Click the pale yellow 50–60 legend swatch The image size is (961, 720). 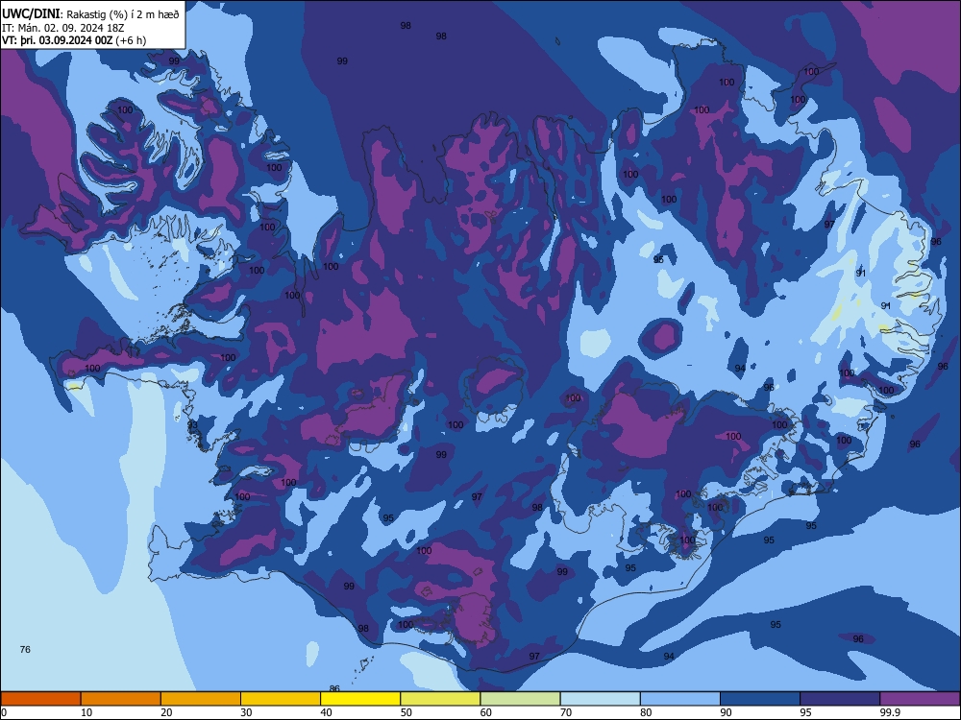tap(441, 699)
